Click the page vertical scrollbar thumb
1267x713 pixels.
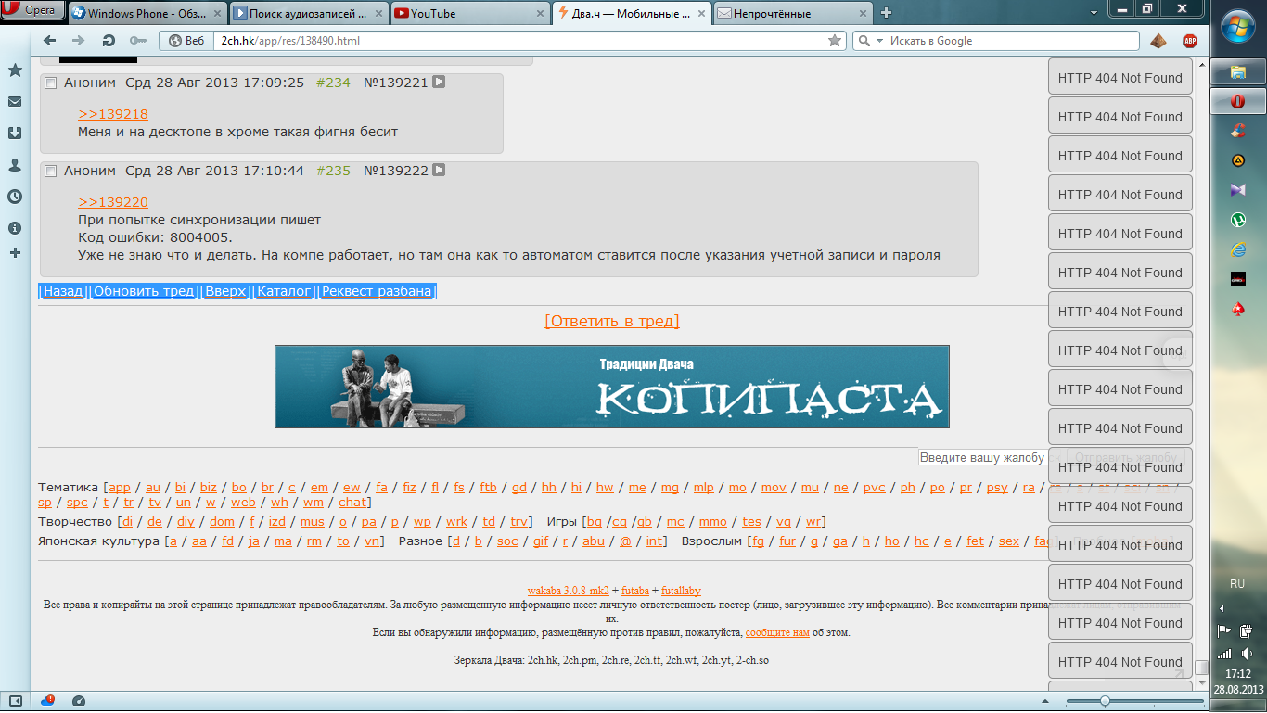pos(1201,667)
